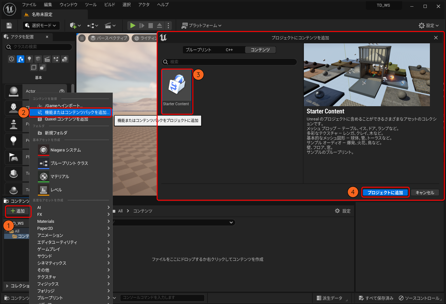Click the プロジェクトに追加 button
The height and width of the screenshot is (304, 446).
pyautogui.click(x=385, y=192)
